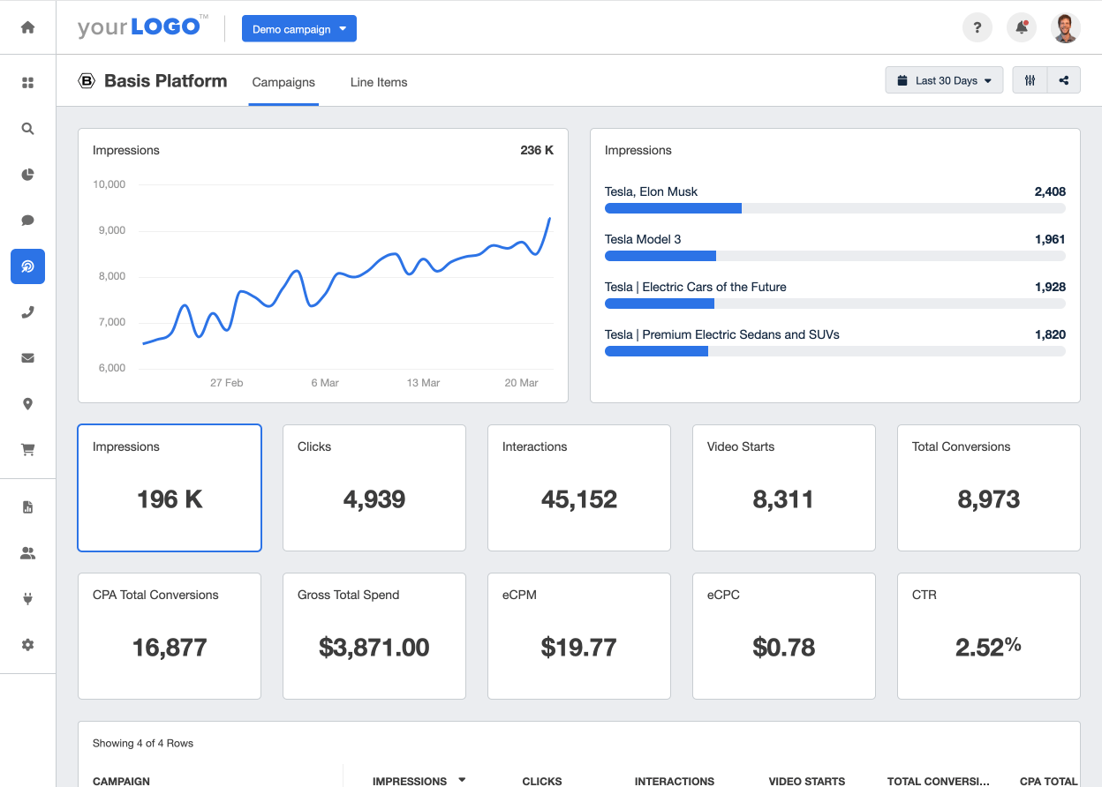The height and width of the screenshot is (787, 1102).
Task: Open the location pin sidebar icon
Action: 27,404
